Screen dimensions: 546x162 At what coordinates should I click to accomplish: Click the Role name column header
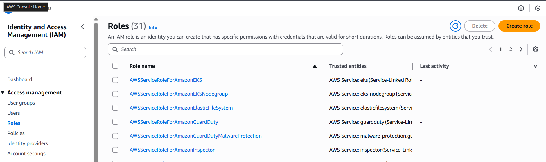tap(142, 66)
